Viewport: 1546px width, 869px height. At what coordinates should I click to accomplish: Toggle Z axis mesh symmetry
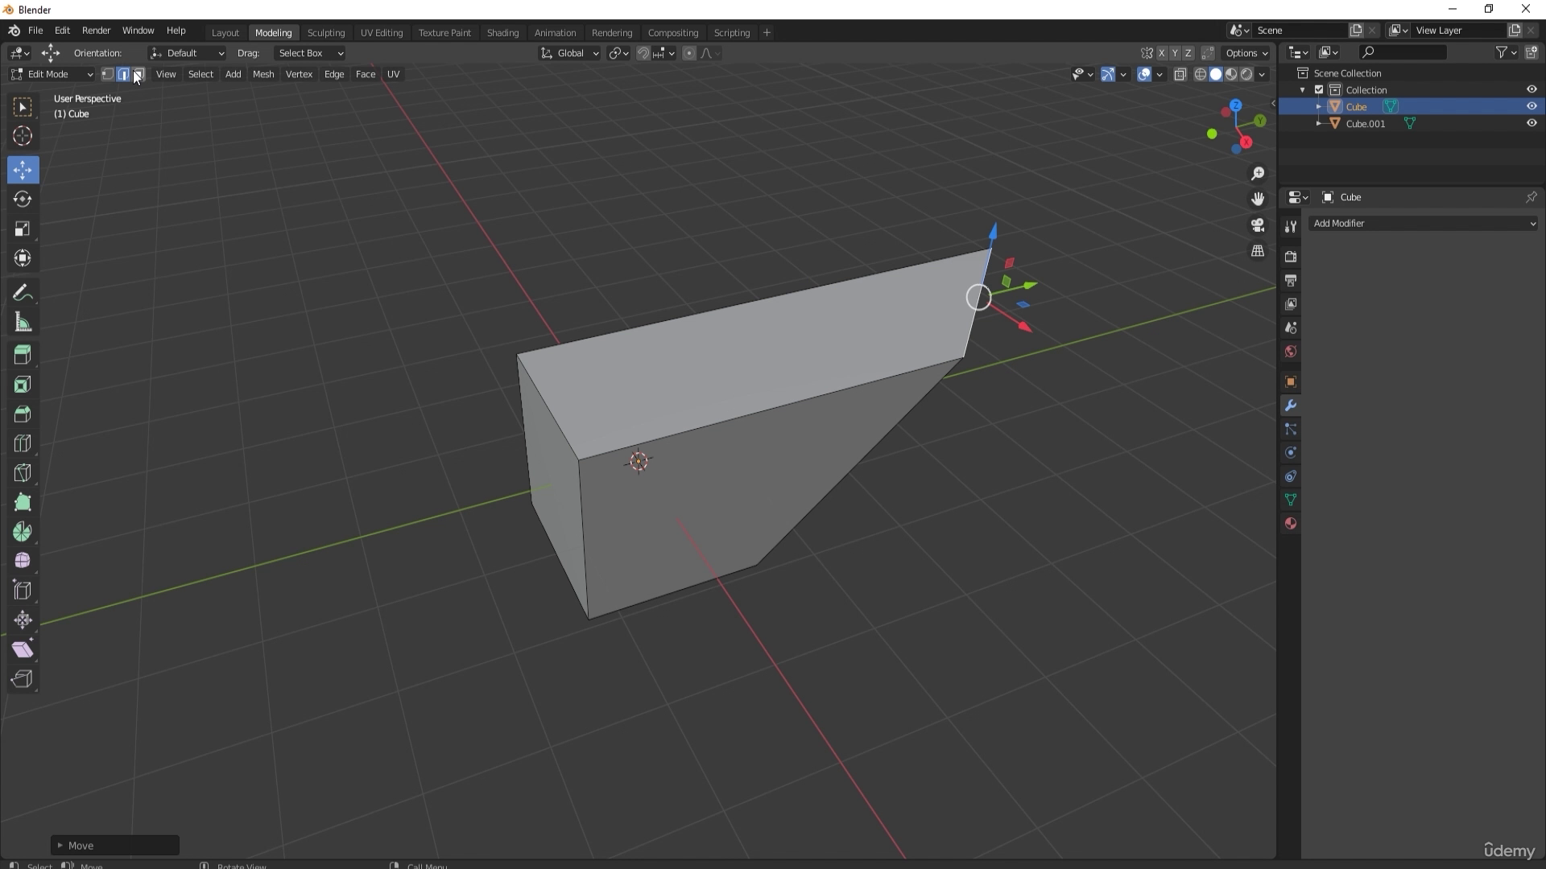[x=1188, y=53]
